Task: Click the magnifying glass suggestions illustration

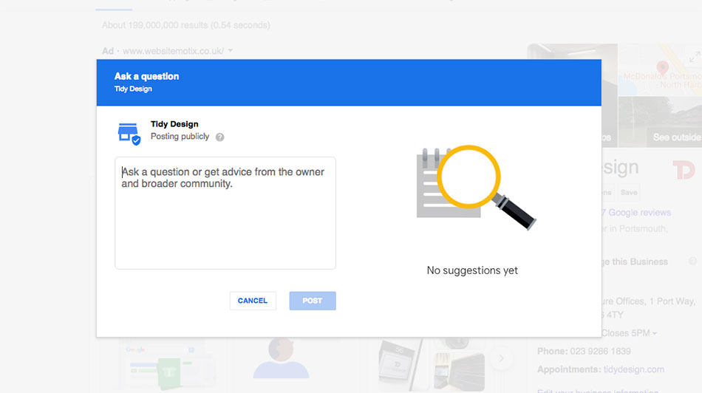Action: click(475, 188)
